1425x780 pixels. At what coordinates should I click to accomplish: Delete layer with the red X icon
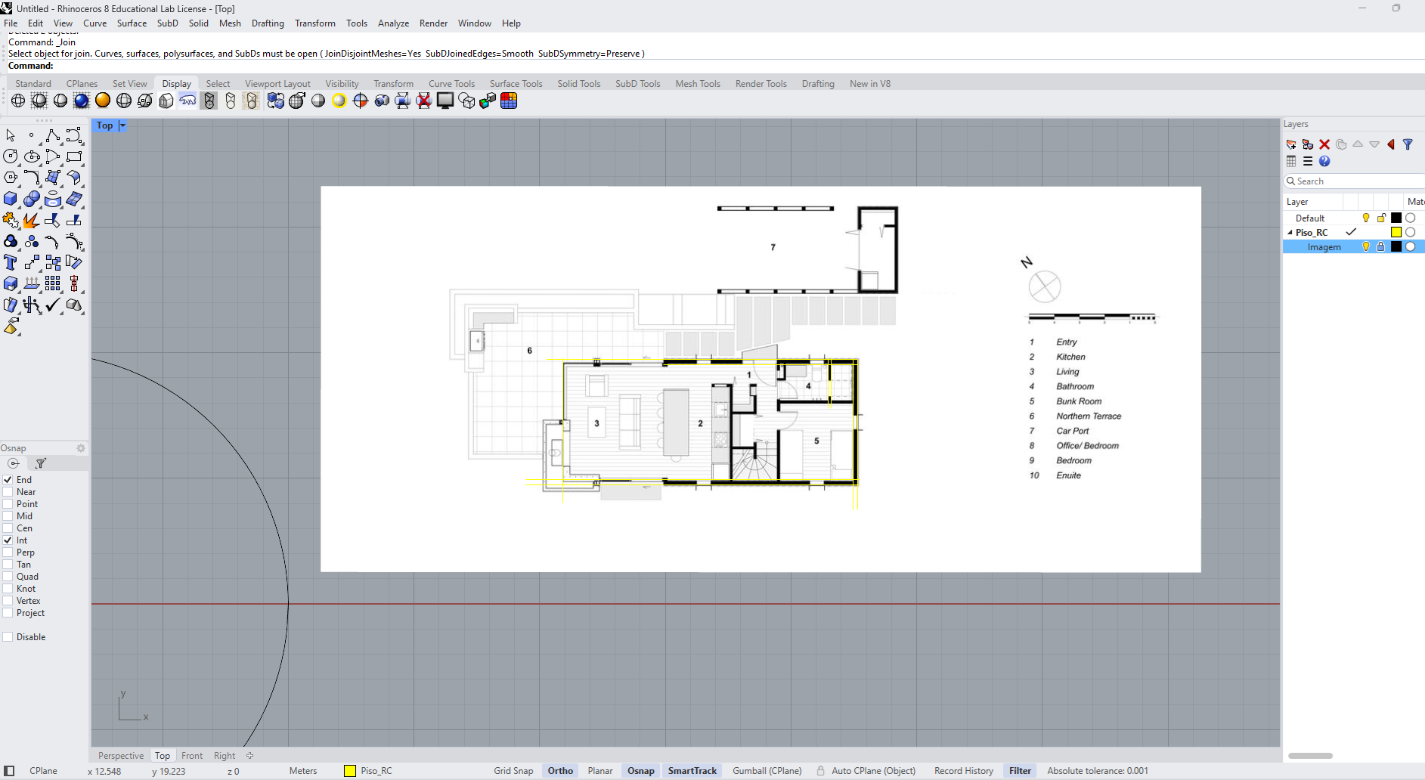(x=1324, y=144)
